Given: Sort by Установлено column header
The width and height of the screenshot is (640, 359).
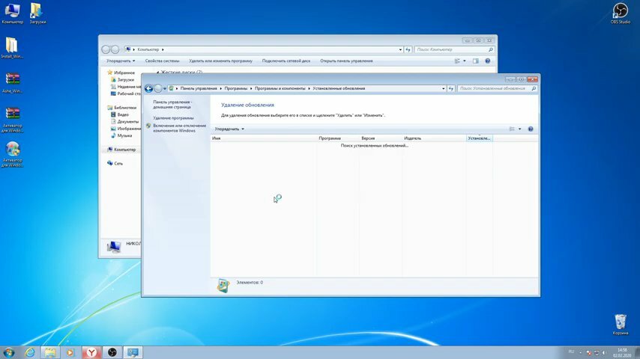Looking at the screenshot, I should (x=479, y=138).
